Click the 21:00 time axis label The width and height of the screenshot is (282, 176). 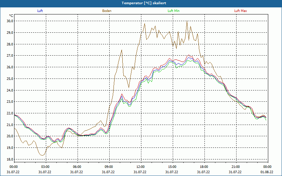tap(235, 167)
